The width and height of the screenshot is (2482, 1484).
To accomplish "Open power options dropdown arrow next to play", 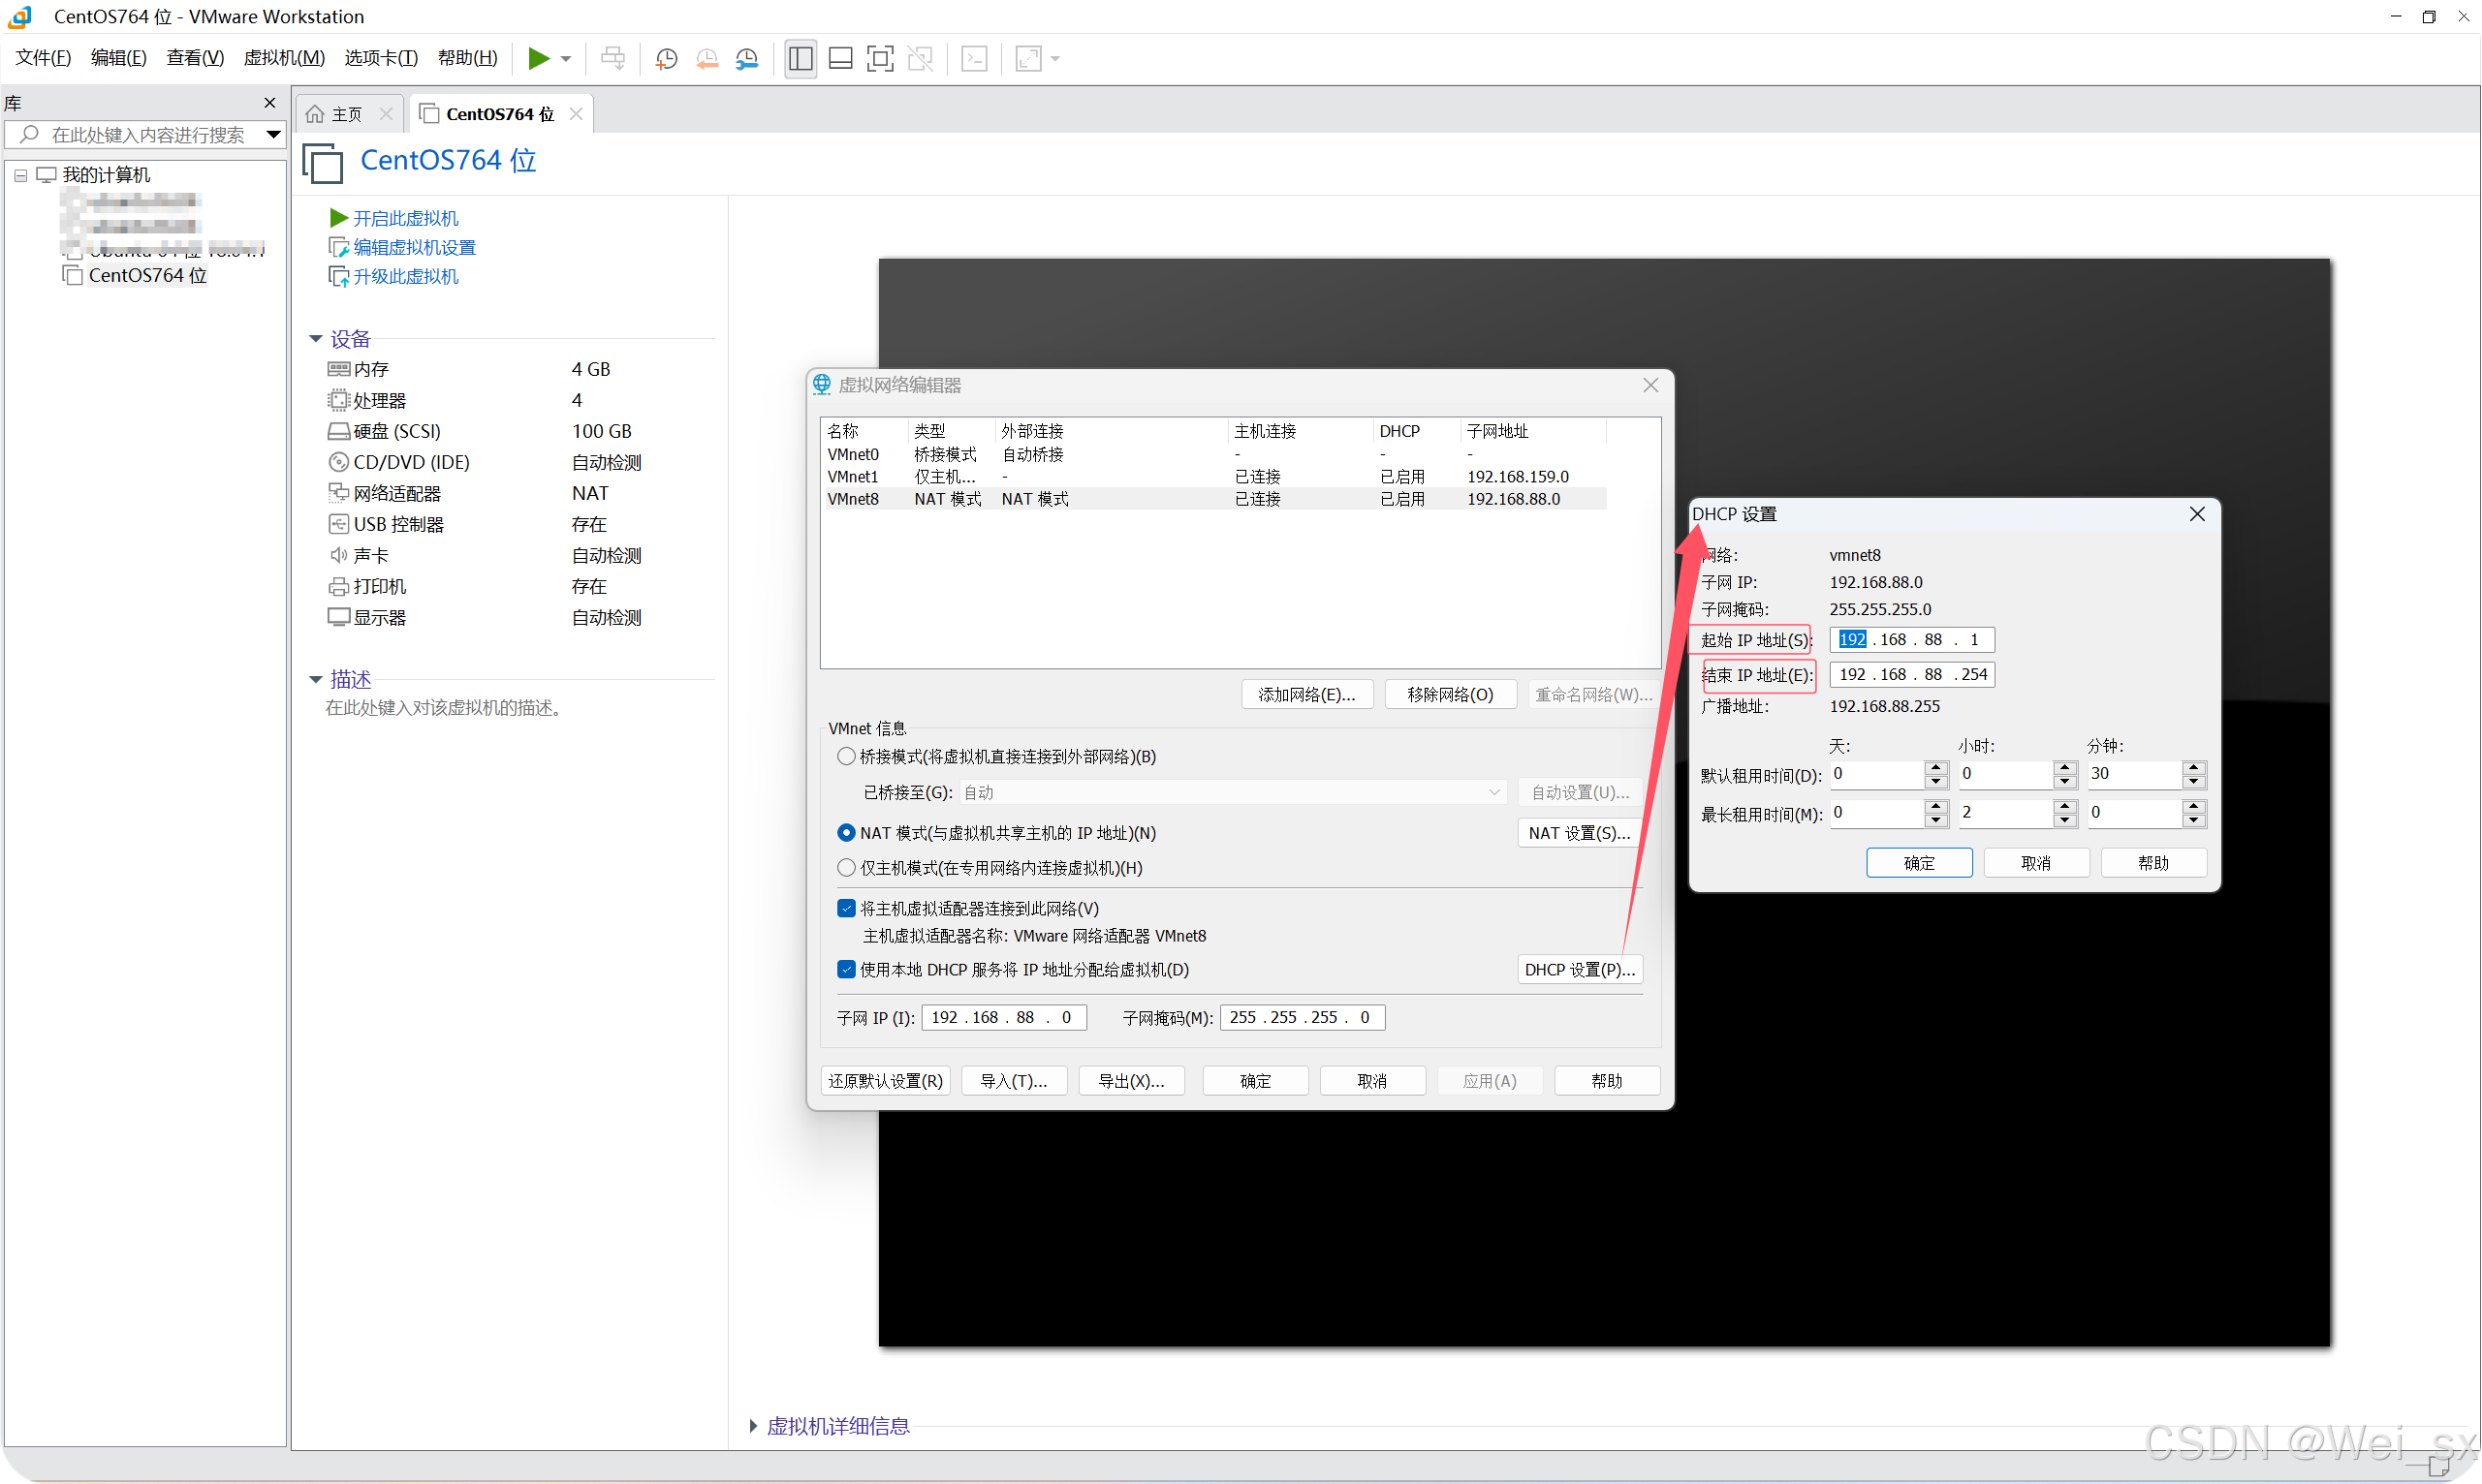I will [566, 59].
